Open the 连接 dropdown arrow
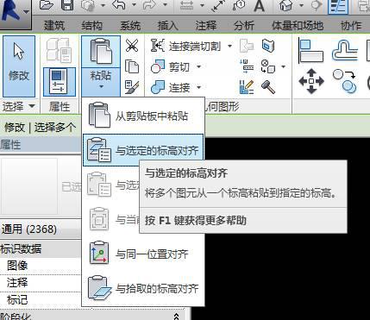Image resolution: width=370 pixels, height=320 pixels. (198, 87)
